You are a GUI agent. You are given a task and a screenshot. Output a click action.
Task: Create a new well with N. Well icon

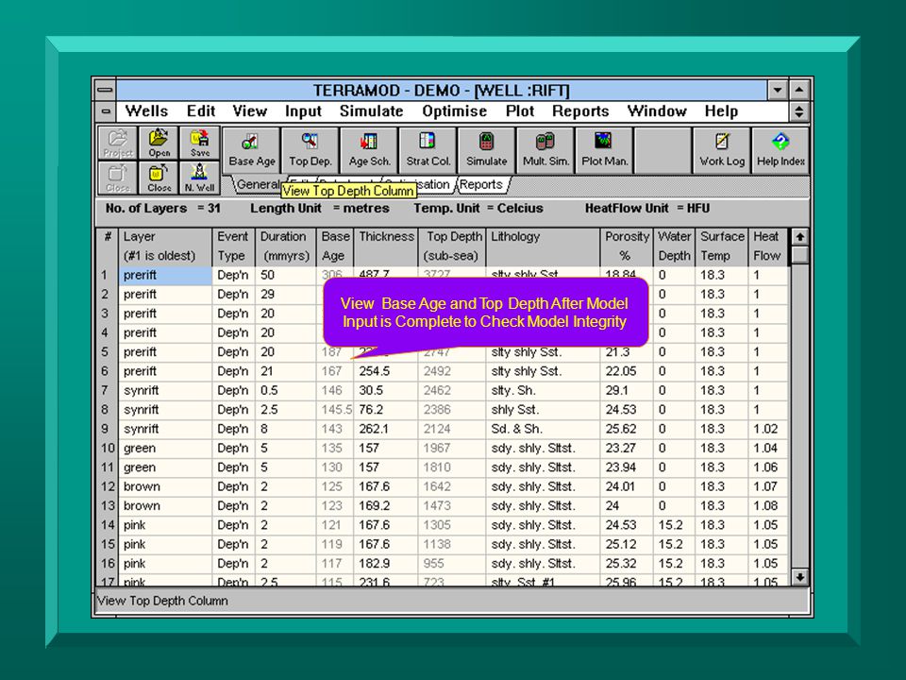click(x=199, y=178)
